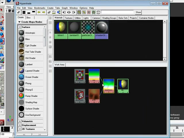Image resolution: width=184 pixels, height=138 pixels.
Task: Create a Hair Tube Shader
Action: (x=31, y=52)
